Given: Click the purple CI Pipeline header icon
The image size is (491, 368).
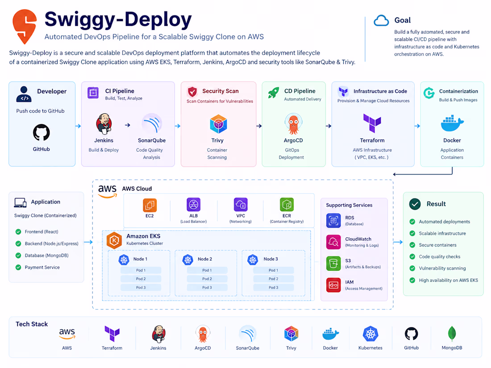Looking at the screenshot, I should 93,93.
